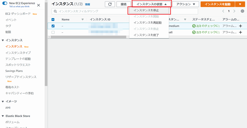This screenshot has height=128, width=247.
Task: Open the highlighted インスタンス sidebar link
Action: 14,46
